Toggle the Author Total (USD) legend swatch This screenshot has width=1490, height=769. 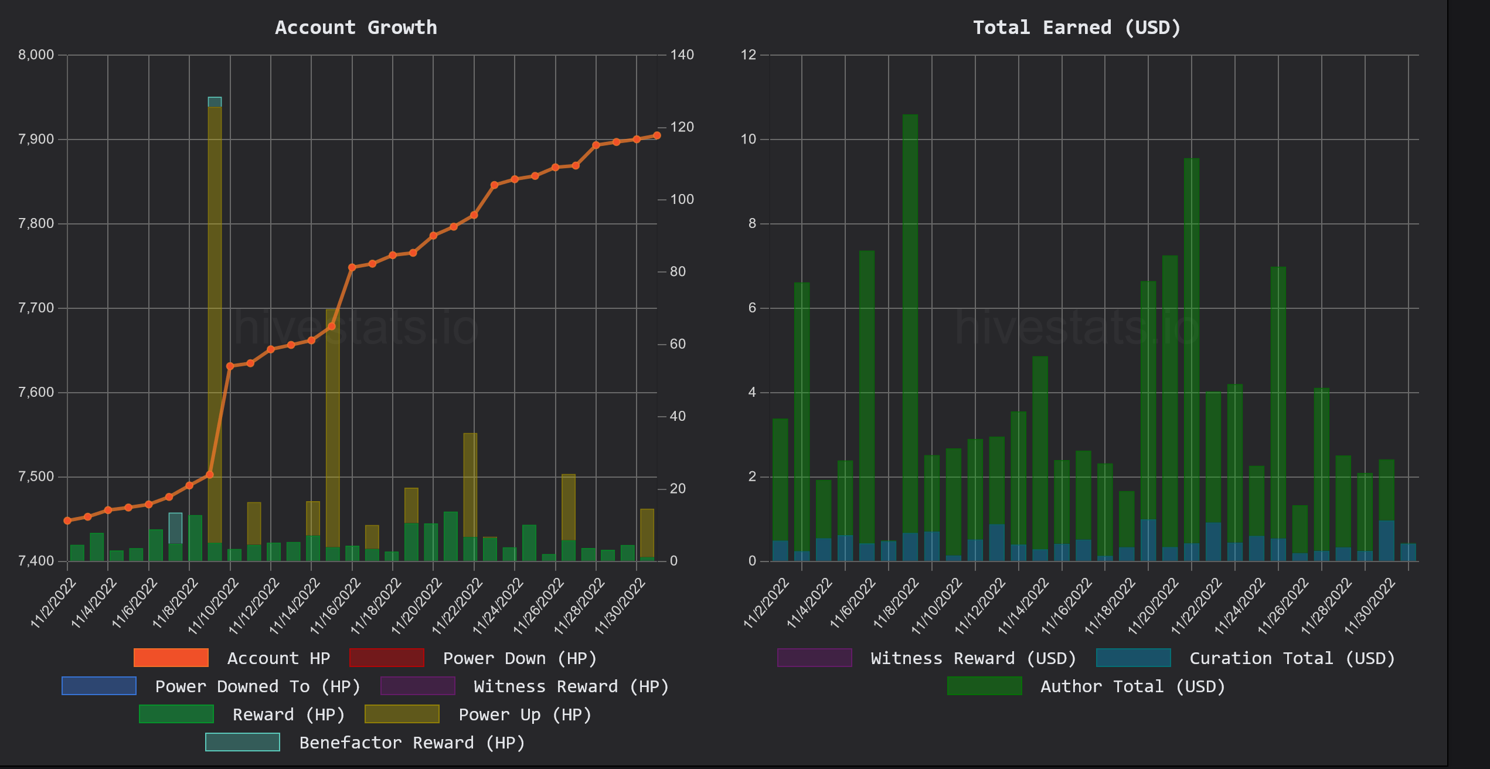coord(985,686)
